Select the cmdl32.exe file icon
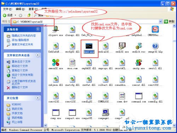The height and width of the screenshot is (133, 177). (122, 46)
